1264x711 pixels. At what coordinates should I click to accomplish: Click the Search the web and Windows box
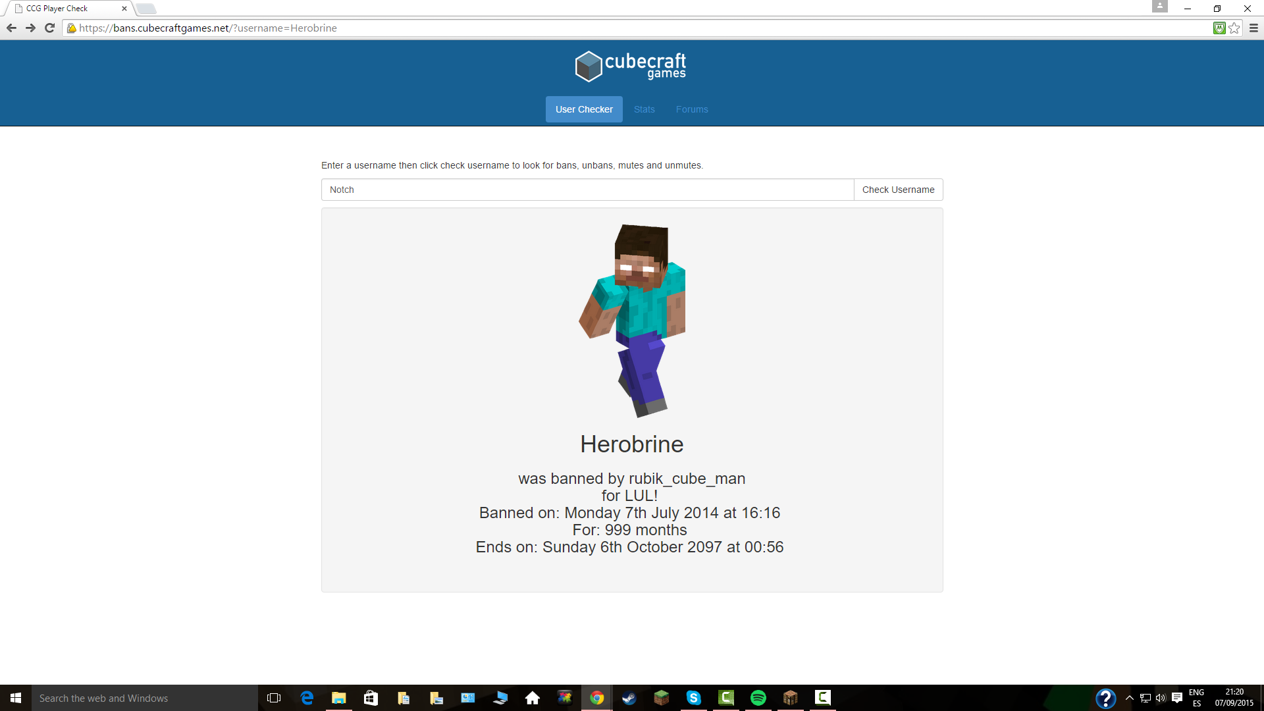point(145,698)
